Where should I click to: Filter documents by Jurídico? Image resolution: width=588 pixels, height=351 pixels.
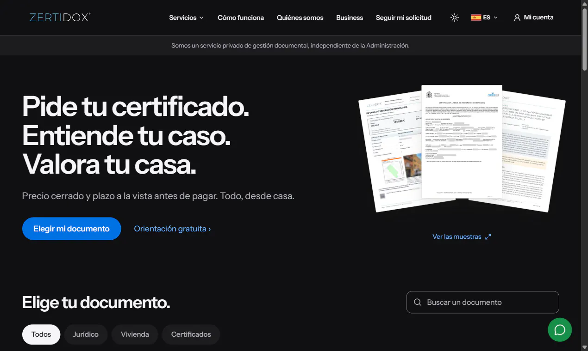86,334
